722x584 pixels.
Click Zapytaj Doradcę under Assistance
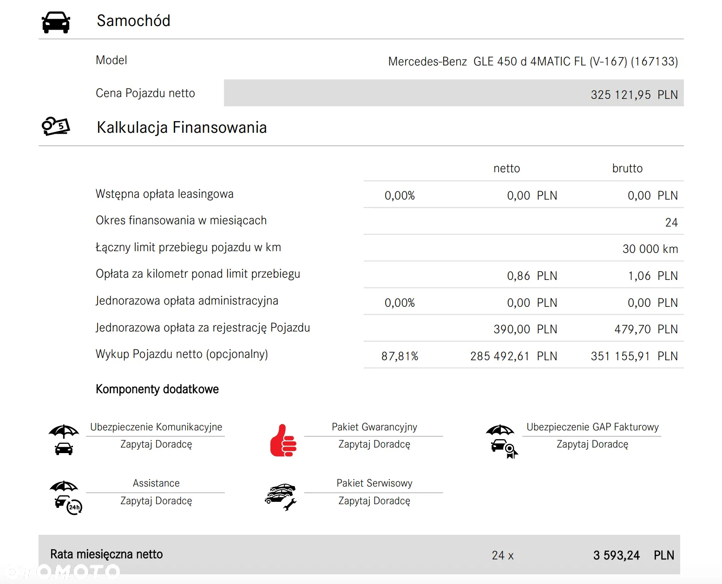[x=156, y=501]
